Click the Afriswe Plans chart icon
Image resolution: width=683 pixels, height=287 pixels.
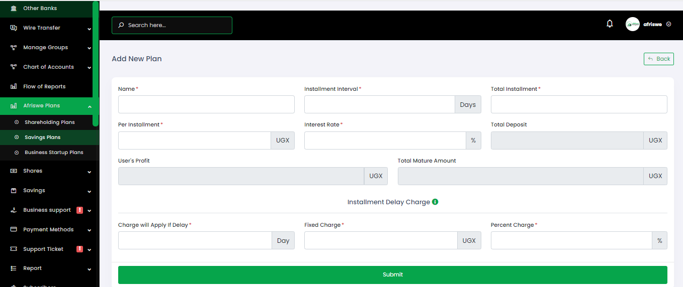tap(14, 106)
